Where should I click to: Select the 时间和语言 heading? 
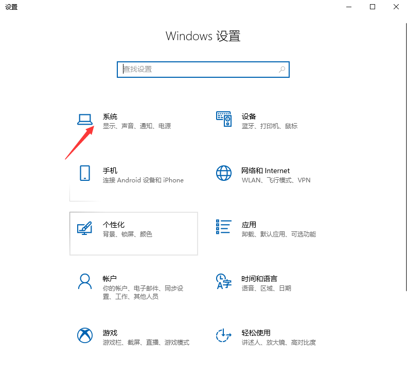click(259, 279)
